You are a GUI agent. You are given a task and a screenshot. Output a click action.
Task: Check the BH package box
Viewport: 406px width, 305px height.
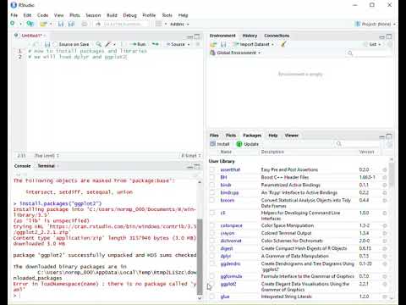[212, 177]
